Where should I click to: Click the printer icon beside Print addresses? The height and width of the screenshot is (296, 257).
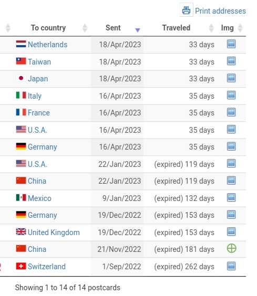point(186,10)
